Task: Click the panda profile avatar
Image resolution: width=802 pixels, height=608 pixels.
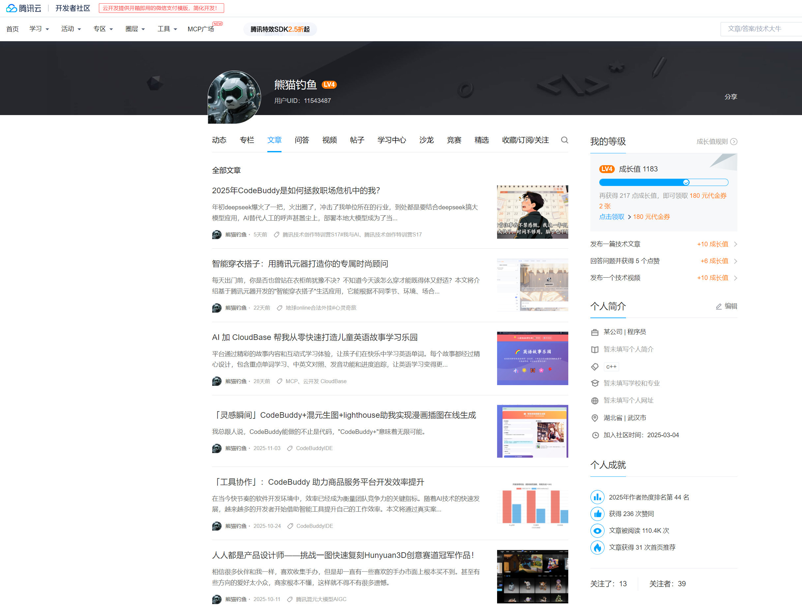Action: [x=234, y=97]
